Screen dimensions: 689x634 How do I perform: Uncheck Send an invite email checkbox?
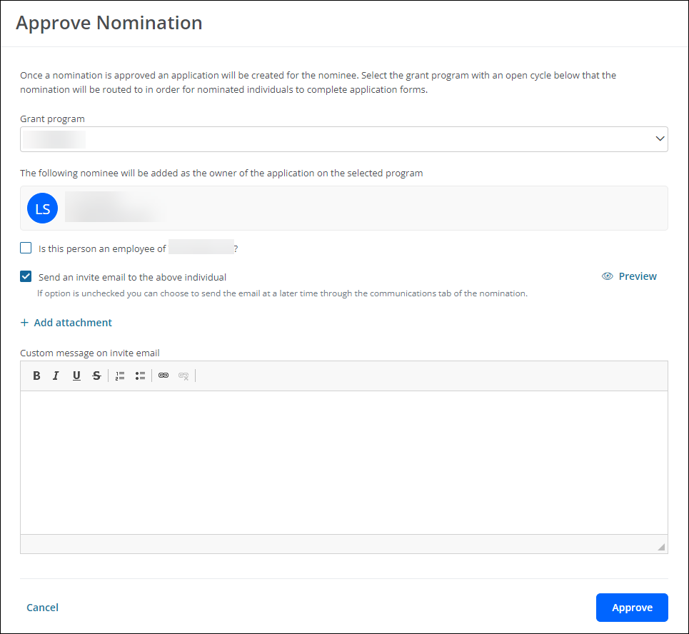click(26, 276)
